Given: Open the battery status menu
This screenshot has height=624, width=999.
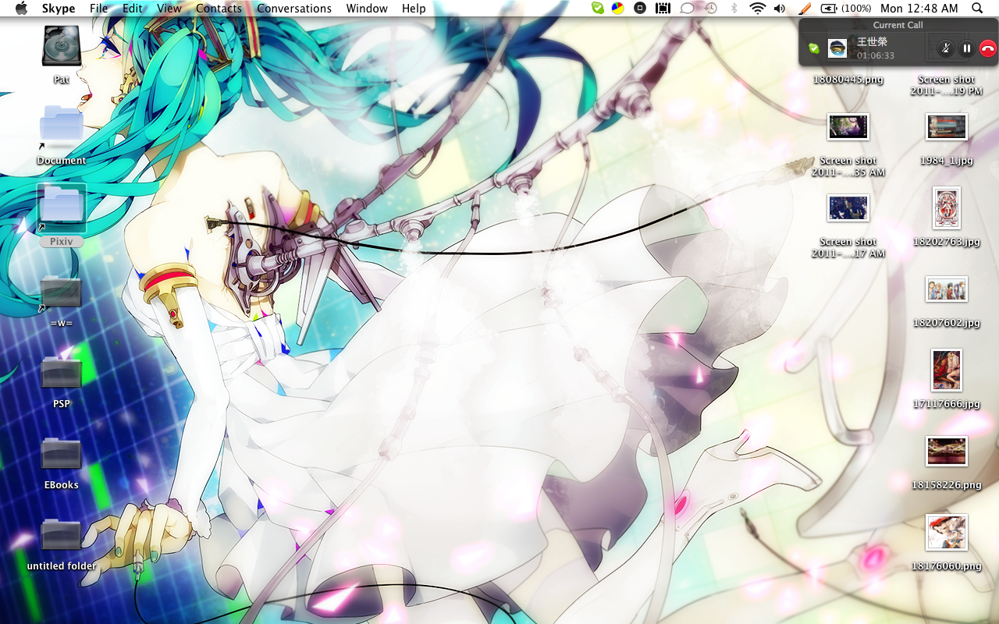Looking at the screenshot, I should [x=846, y=9].
